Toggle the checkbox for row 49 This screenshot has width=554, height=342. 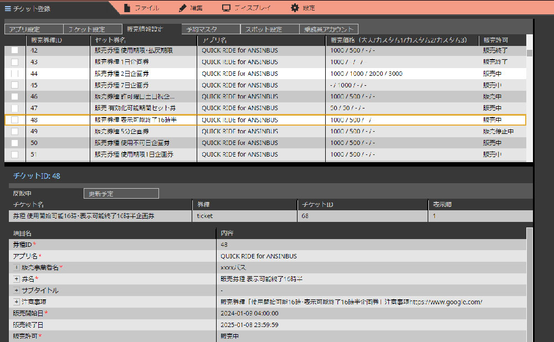tap(14, 131)
